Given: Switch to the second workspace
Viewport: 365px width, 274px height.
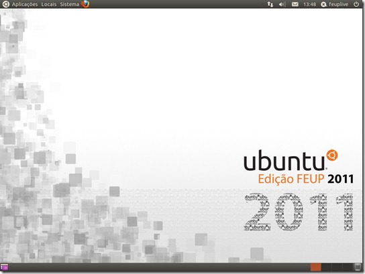Looking at the screenshot, I should click(x=326, y=267).
